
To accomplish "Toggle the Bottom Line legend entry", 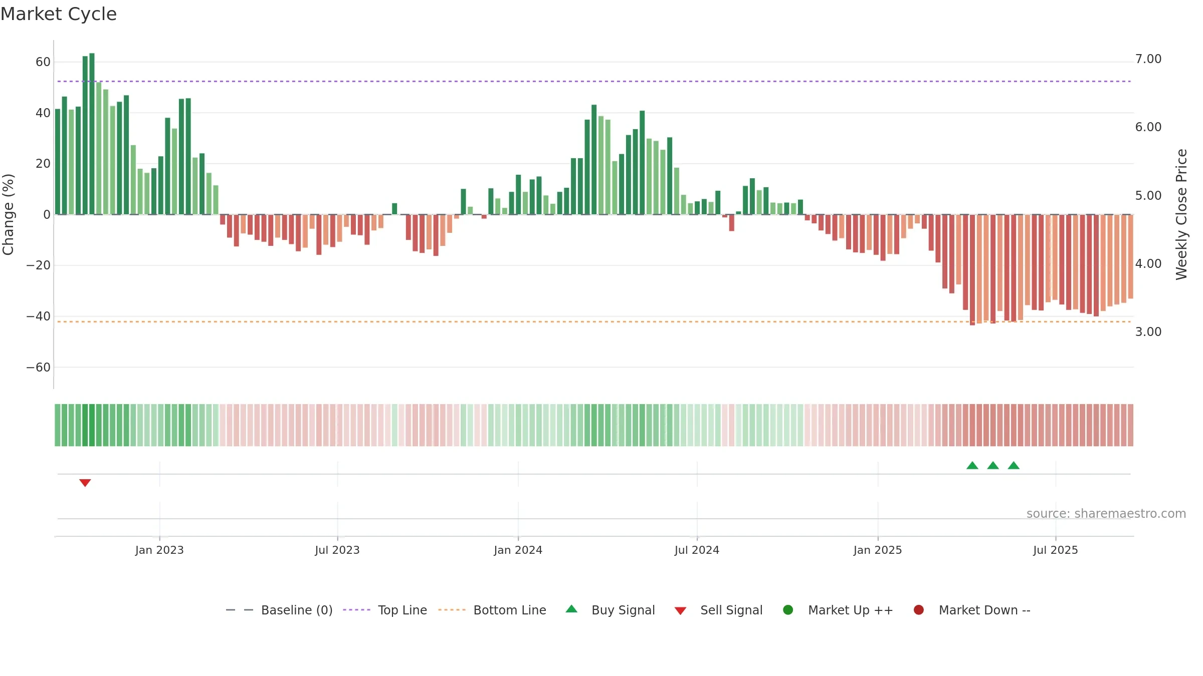I will click(492, 610).
